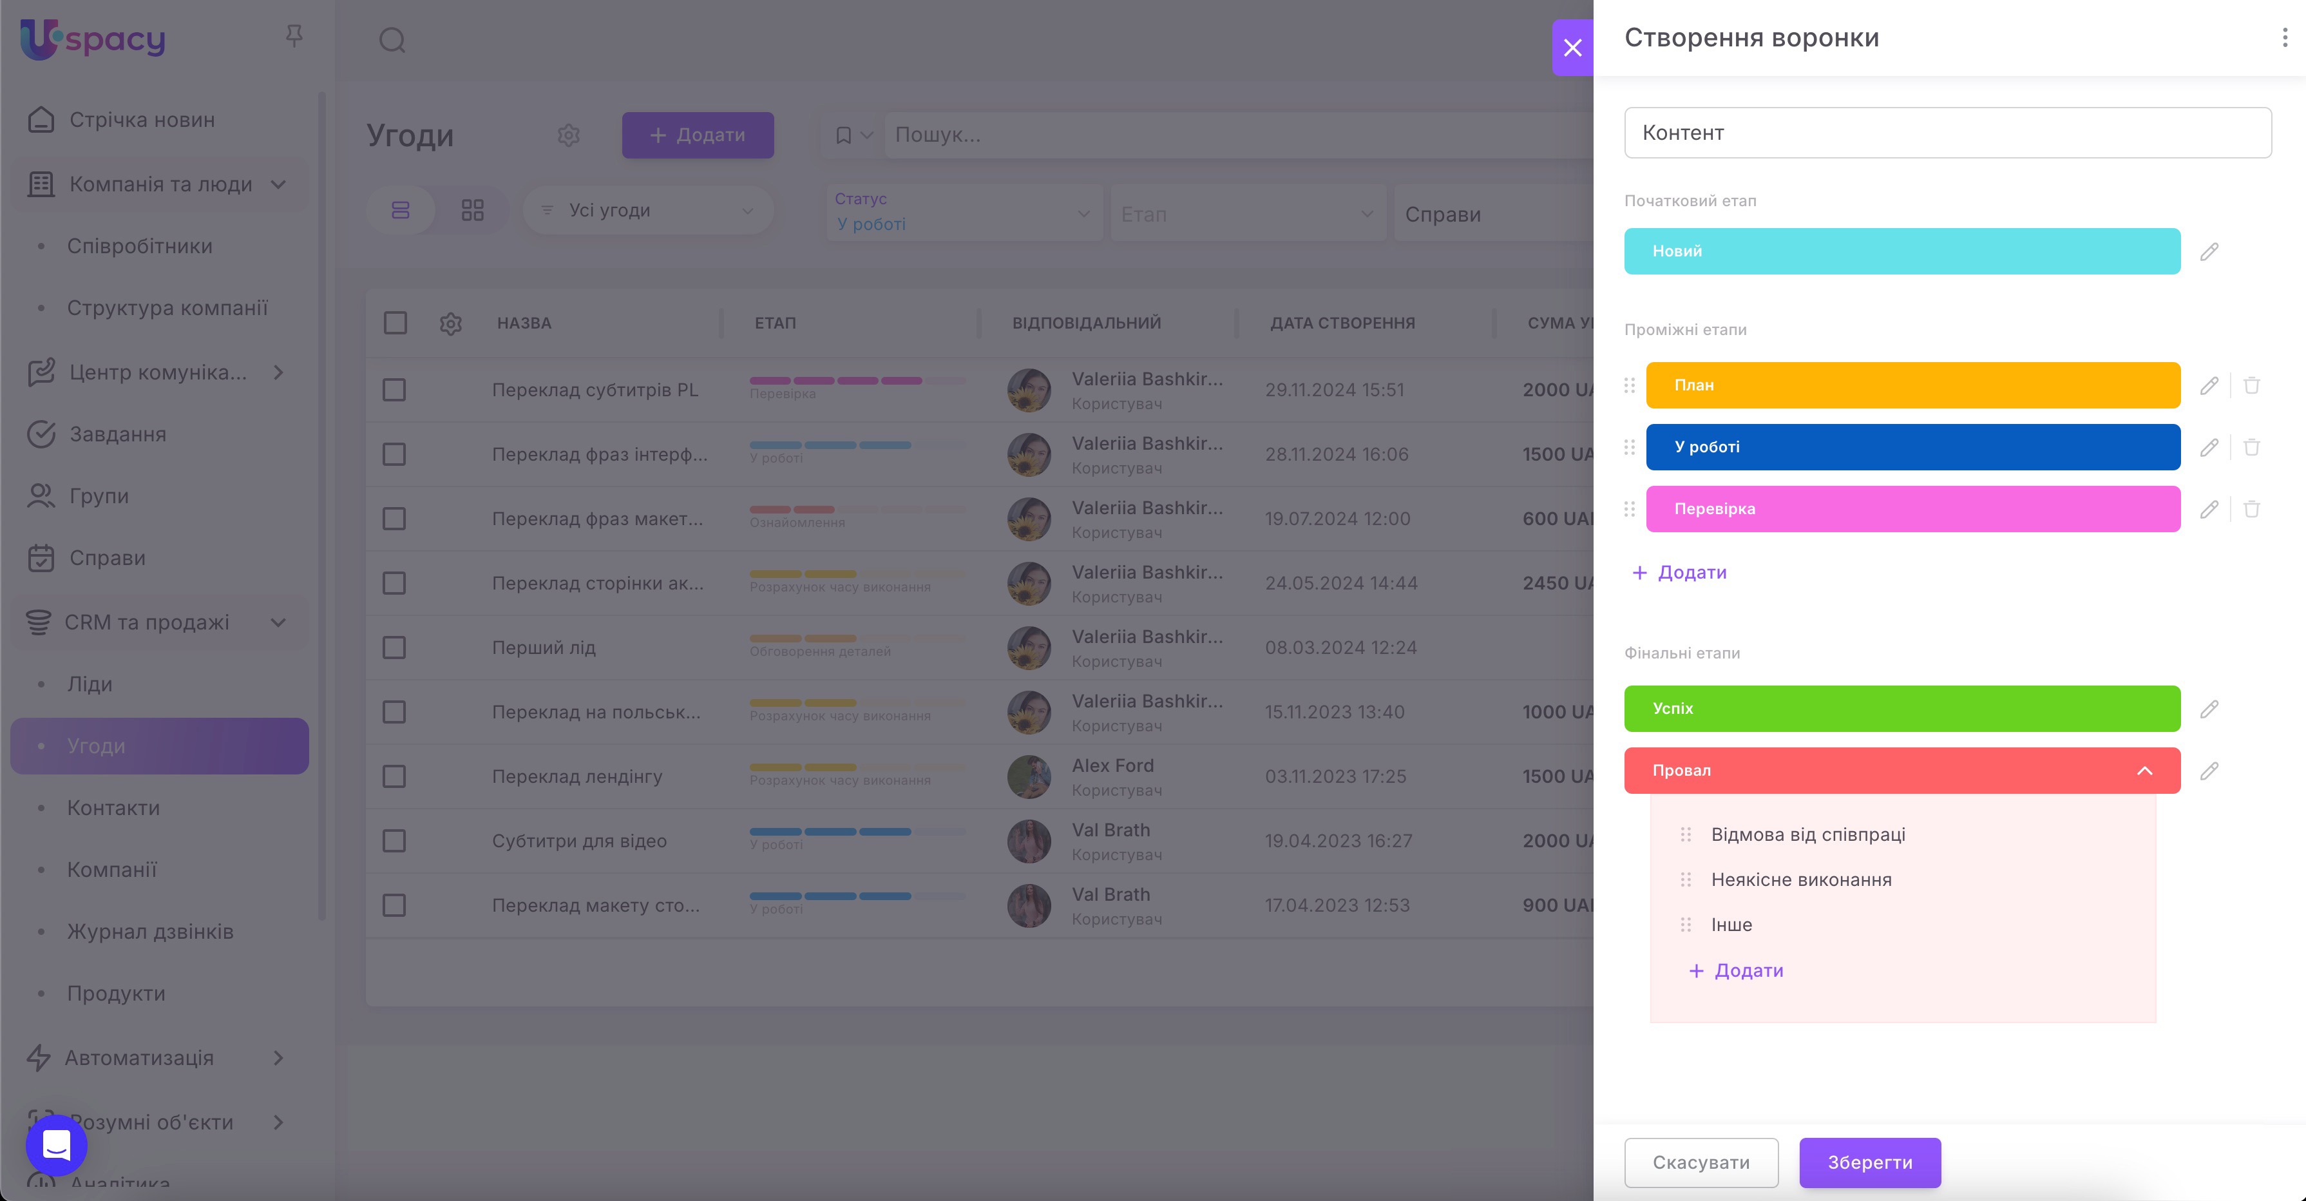Click the Зберегти button
Screen dimensions: 2306x1201
pyautogui.click(x=1869, y=1162)
